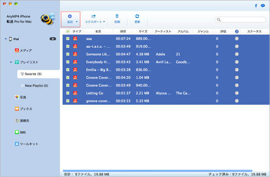Open the chat feedback icon
Image resolution: width=270 pixels, height=177 pixels.
pos(263,6)
